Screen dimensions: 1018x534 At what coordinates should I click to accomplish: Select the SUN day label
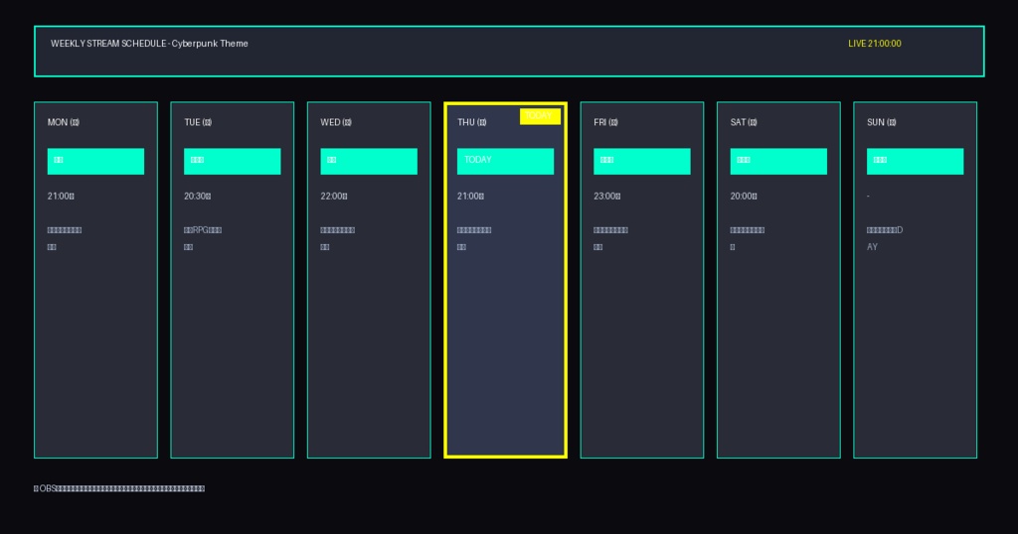882,122
